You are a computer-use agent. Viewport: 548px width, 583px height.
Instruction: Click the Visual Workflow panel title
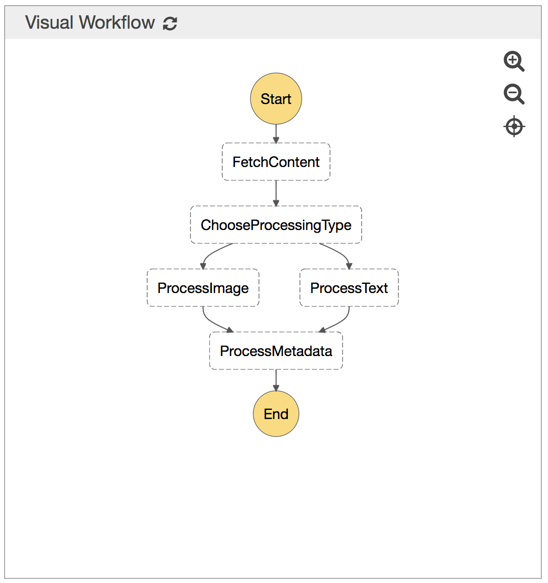90,23
